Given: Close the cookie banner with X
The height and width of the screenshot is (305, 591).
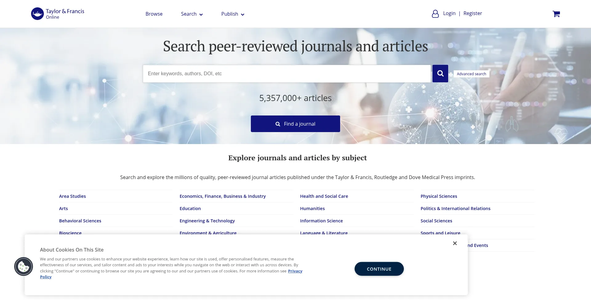Looking at the screenshot, I should click(x=455, y=243).
